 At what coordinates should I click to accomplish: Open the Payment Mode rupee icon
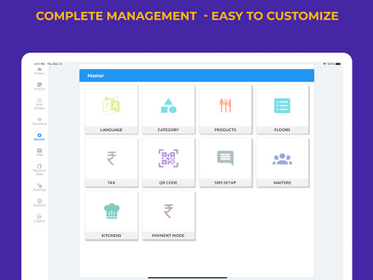[168, 211]
